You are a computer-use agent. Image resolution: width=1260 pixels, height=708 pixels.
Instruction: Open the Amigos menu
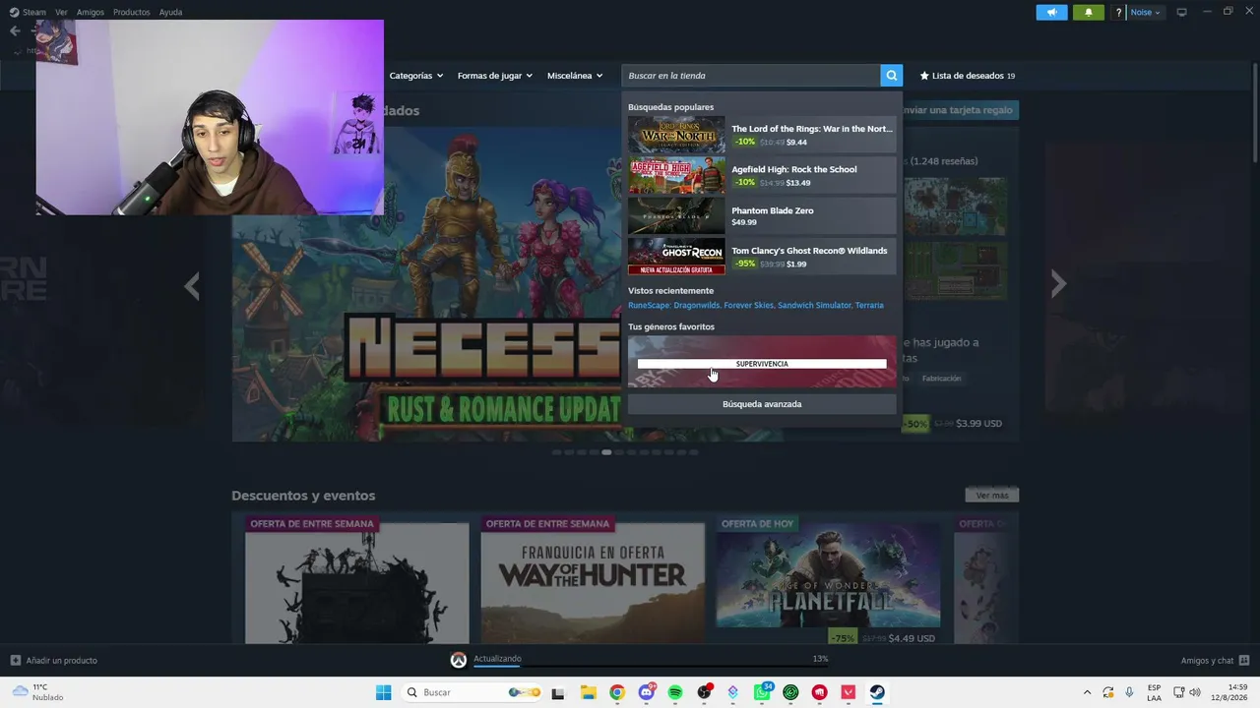[x=91, y=12]
